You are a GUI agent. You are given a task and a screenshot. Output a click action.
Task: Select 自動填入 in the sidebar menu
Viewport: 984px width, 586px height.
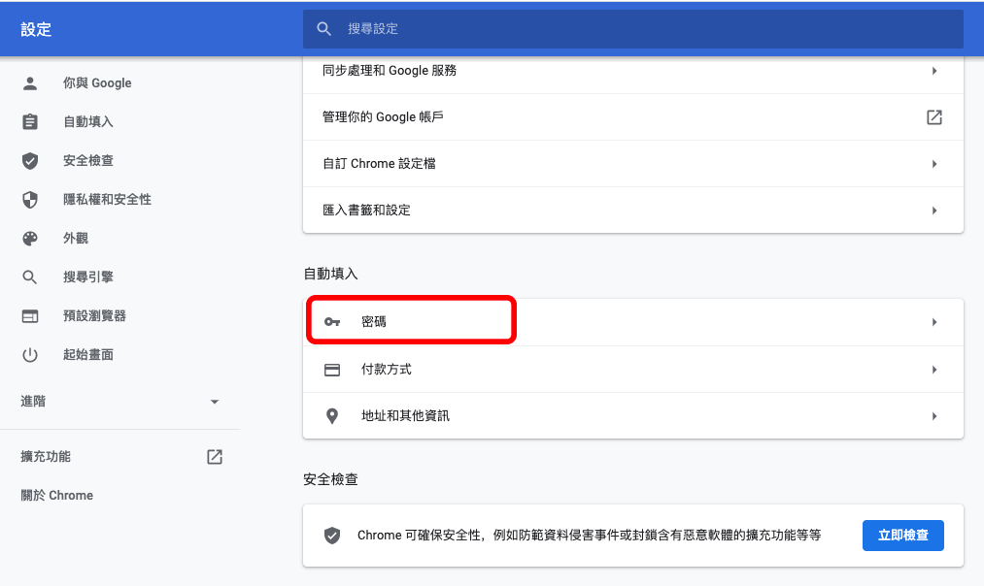tap(88, 121)
